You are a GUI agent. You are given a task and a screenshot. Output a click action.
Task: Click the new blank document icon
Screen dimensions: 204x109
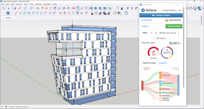tap(118, 8)
